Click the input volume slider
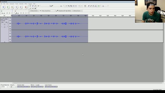165x93 pixels. 59,6
